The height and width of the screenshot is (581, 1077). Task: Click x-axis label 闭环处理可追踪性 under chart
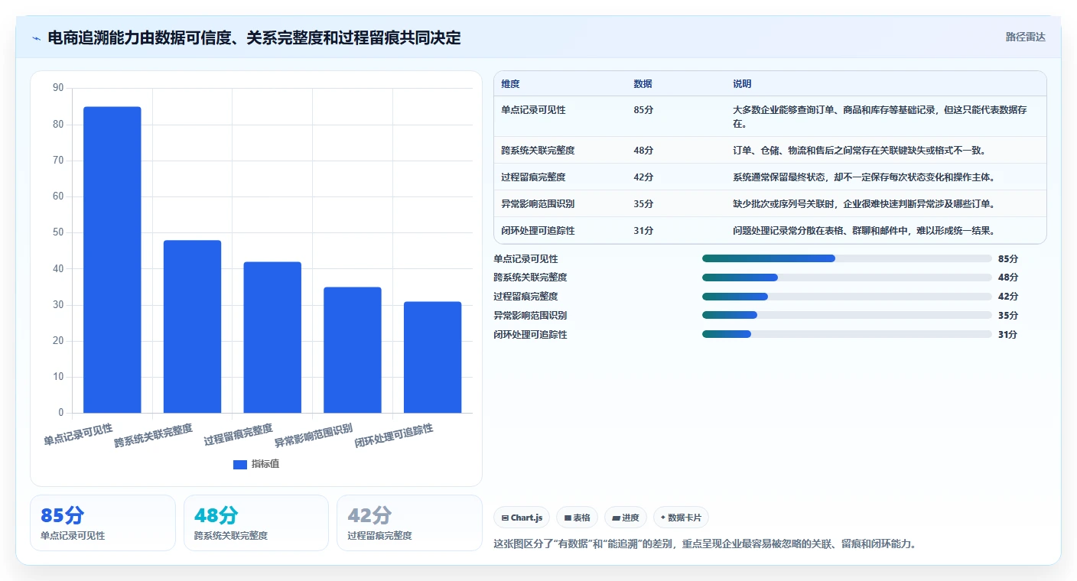[x=394, y=437]
